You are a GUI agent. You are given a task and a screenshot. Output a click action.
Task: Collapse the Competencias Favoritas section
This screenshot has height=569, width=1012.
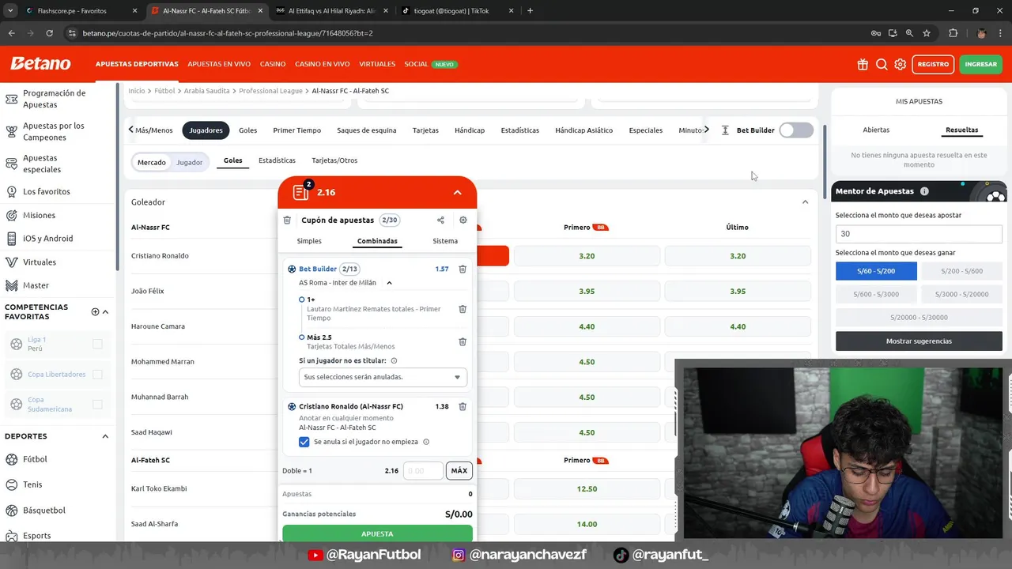coord(106,312)
